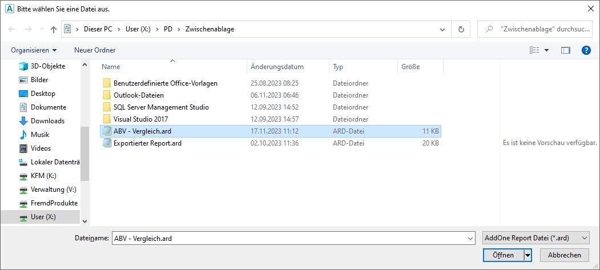600x270 pixels.
Task: Click the Exportierter Report.ard file icon
Action: [106, 143]
